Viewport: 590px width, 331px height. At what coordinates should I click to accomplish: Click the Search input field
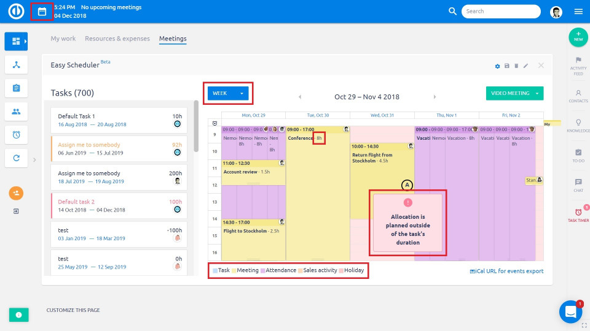(x=501, y=11)
